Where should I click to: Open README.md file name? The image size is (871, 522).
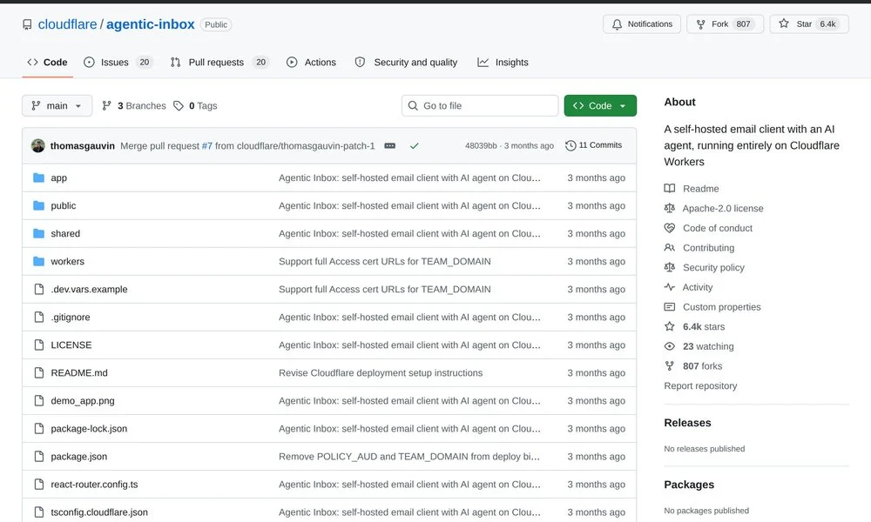[x=79, y=372]
